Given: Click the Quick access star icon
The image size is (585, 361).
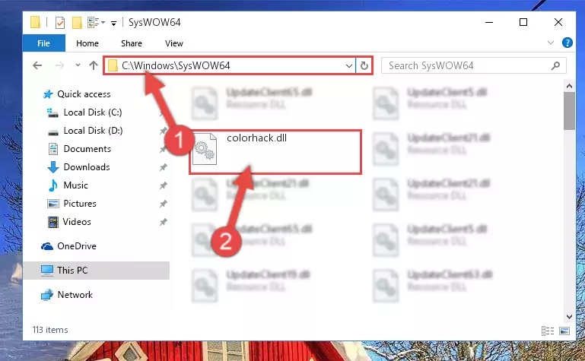Looking at the screenshot, I should pyautogui.click(x=48, y=94).
